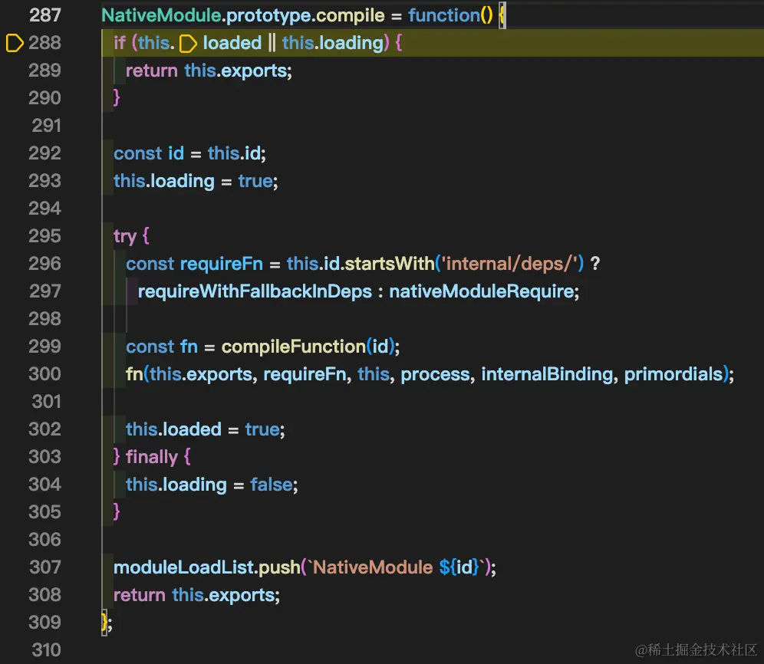Click line number 310
This screenshot has width=764, height=664.
[46, 650]
